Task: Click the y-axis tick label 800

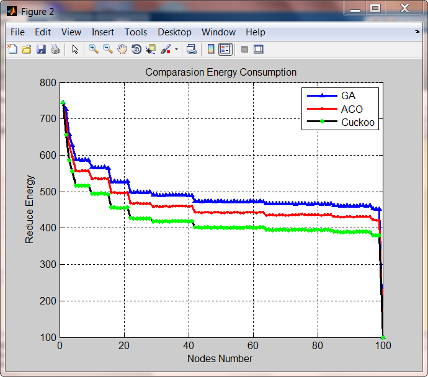Action: click(48, 82)
